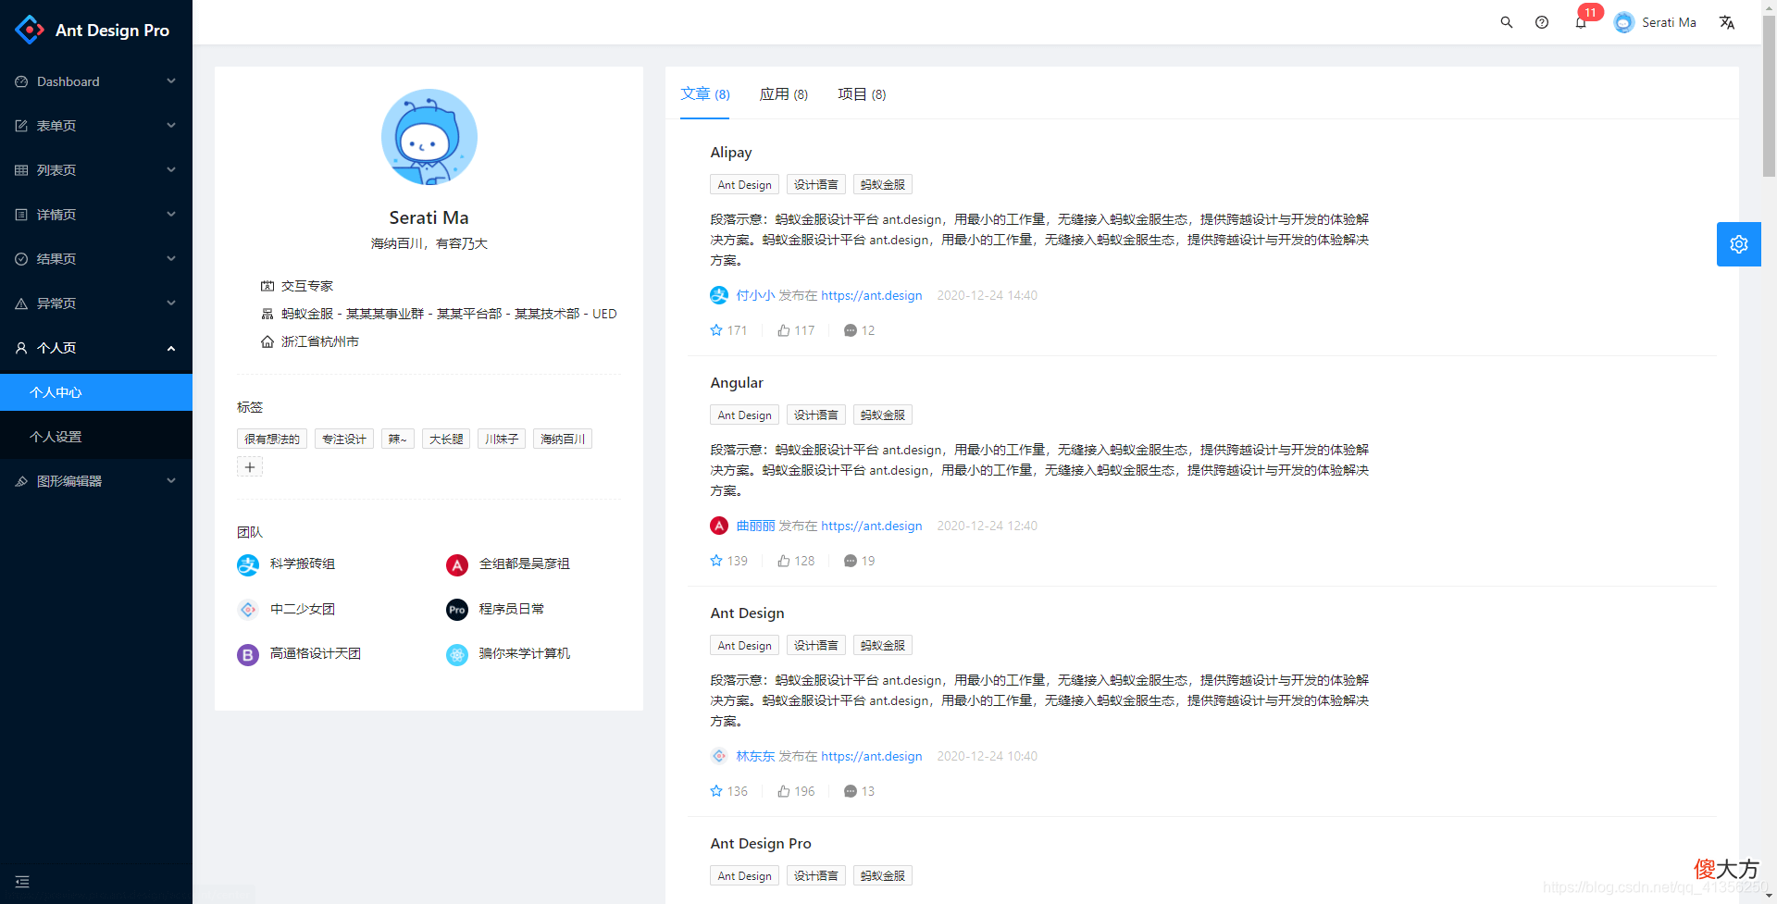This screenshot has width=1777, height=904.
Task: Click the 川妹子 tag
Action: click(502, 439)
